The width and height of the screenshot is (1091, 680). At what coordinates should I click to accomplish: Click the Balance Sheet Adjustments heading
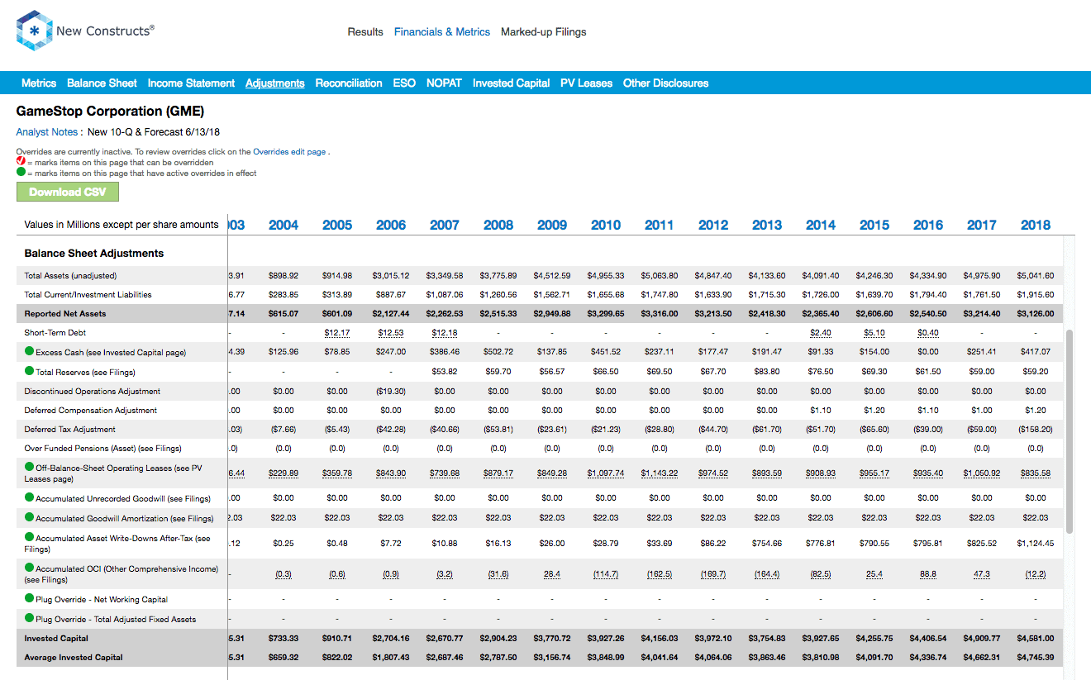pyautogui.click(x=94, y=254)
